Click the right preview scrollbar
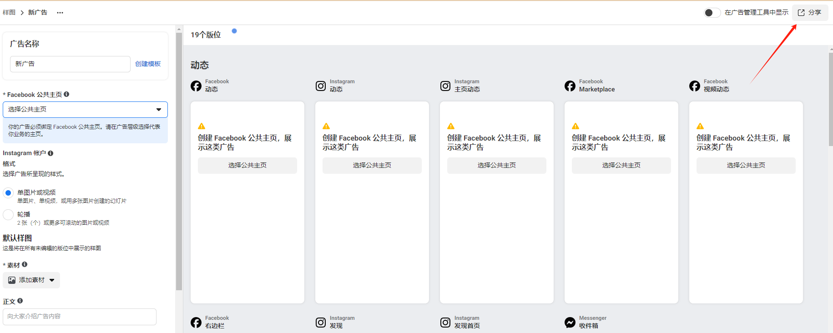Screen dimensions: 833x333 [831, 99]
